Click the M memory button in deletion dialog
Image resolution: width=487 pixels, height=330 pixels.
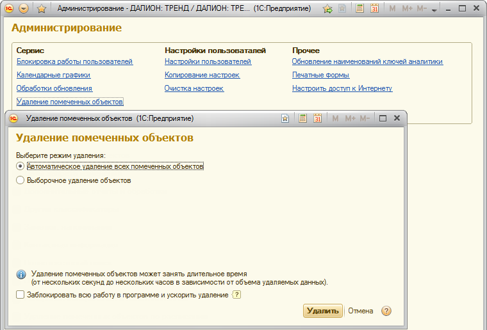coord(335,118)
